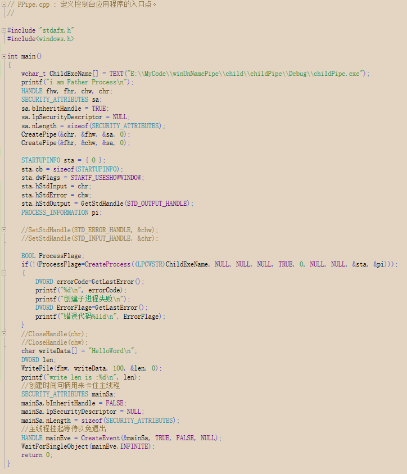Click the printf line with 错误代码%lld
The height and width of the screenshot is (474, 407).
[x=100, y=317]
